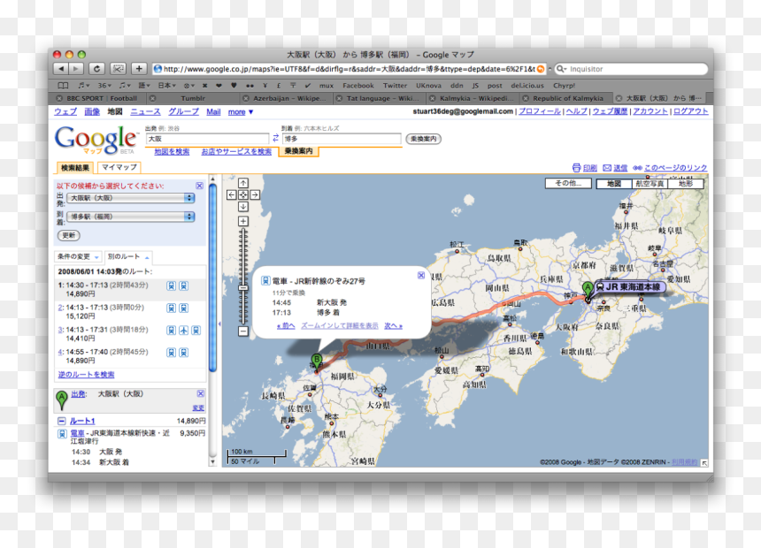This screenshot has width=761, height=548.
Task: Go back with Safari's back arrow
Action: pyautogui.click(x=61, y=69)
